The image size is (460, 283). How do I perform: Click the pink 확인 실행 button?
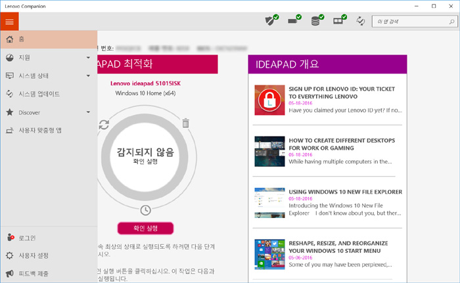tap(145, 228)
